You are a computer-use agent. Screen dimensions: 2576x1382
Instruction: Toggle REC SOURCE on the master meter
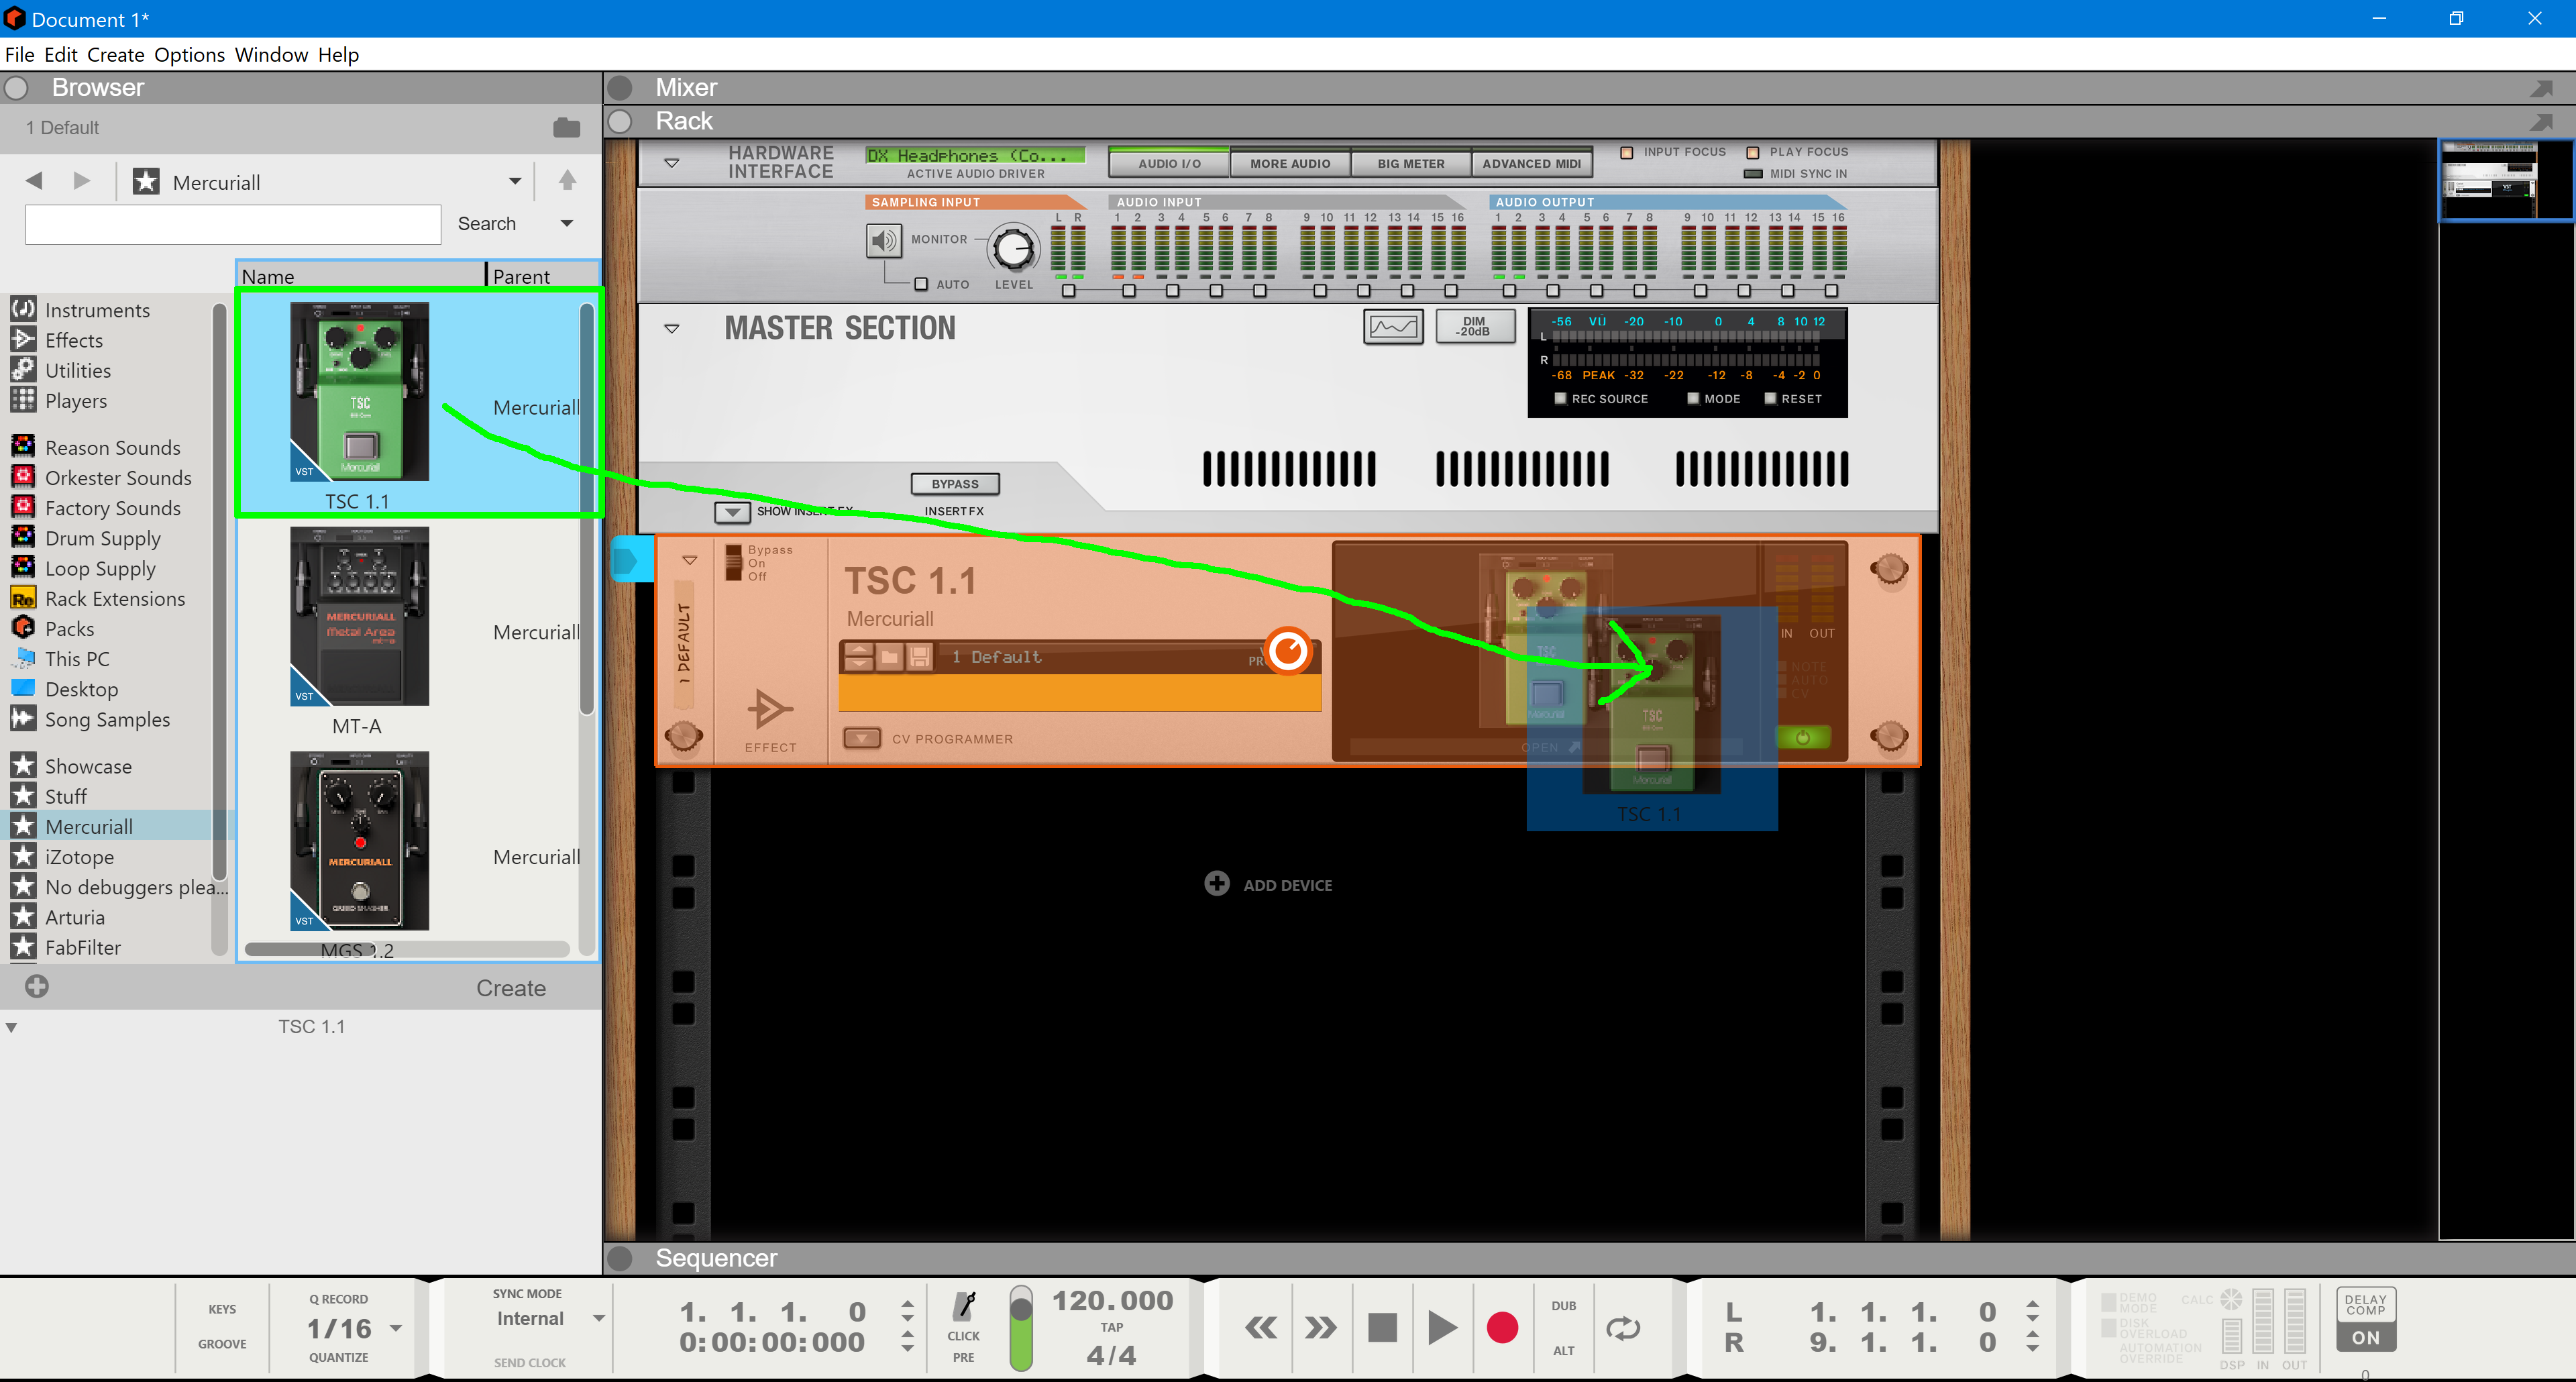click(1560, 398)
